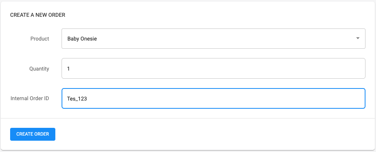
Task: Select the Tes_123 order ID text
Action: coord(77,99)
